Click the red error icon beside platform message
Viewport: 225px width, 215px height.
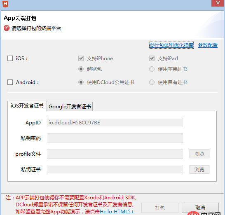(x=7, y=28)
